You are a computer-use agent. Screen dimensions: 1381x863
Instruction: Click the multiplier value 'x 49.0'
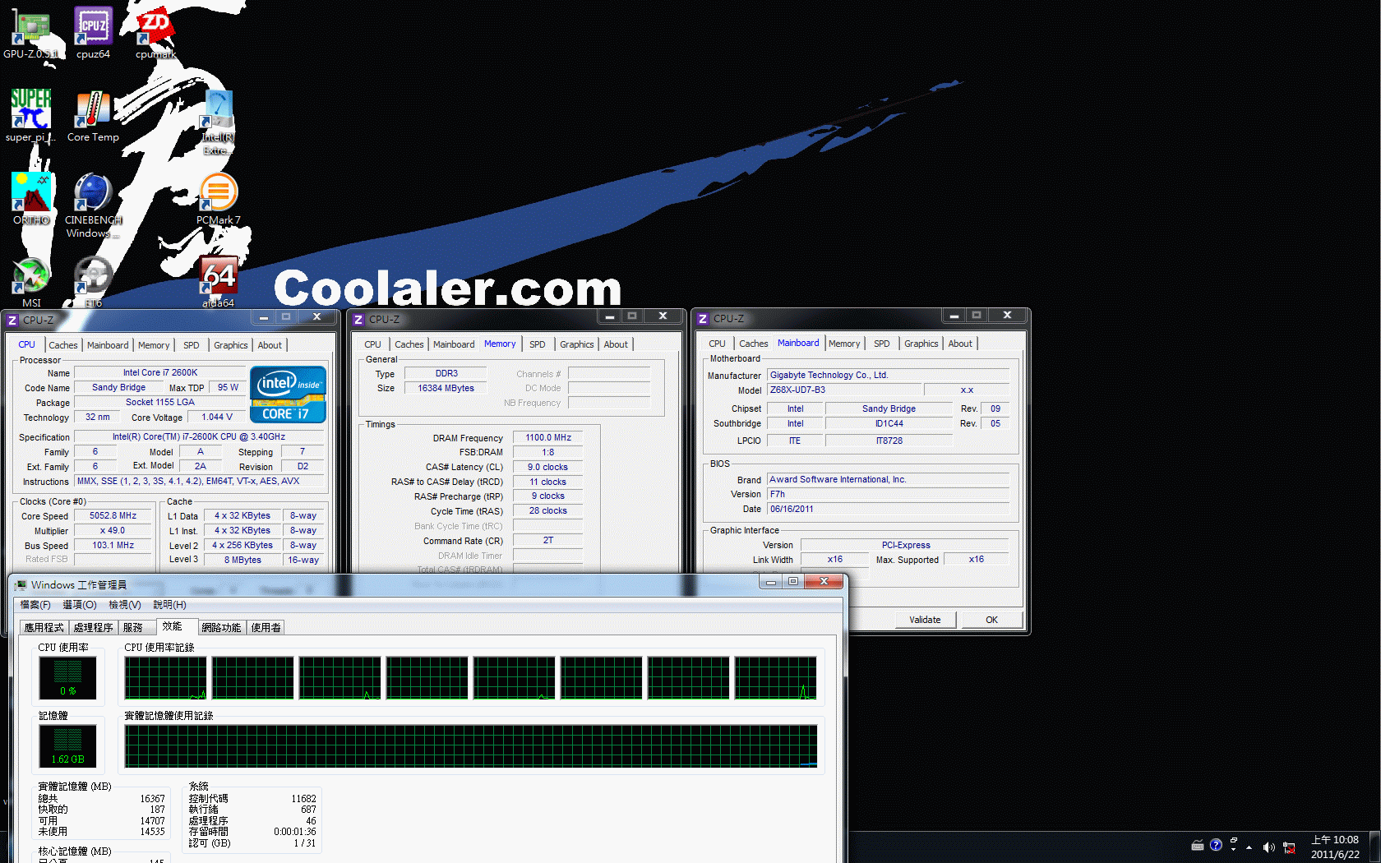click(113, 531)
